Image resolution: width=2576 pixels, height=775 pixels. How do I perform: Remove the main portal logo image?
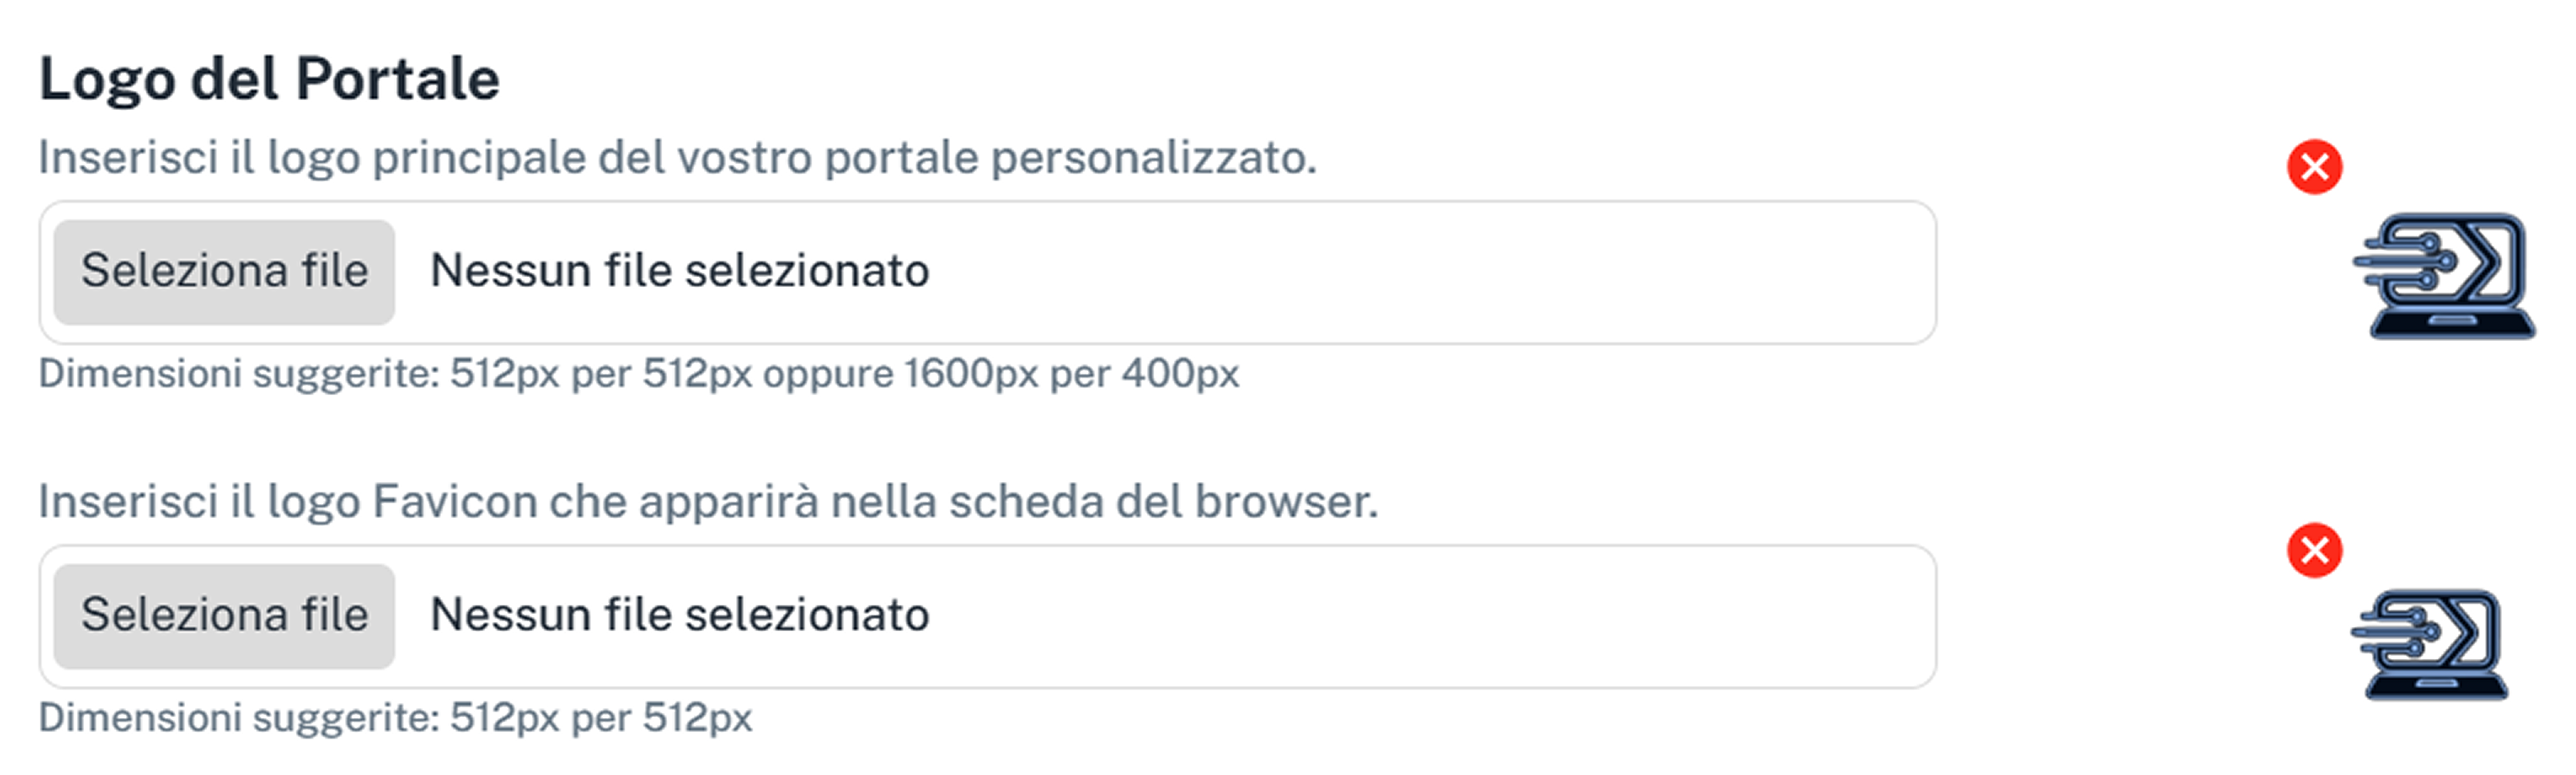(x=2314, y=166)
